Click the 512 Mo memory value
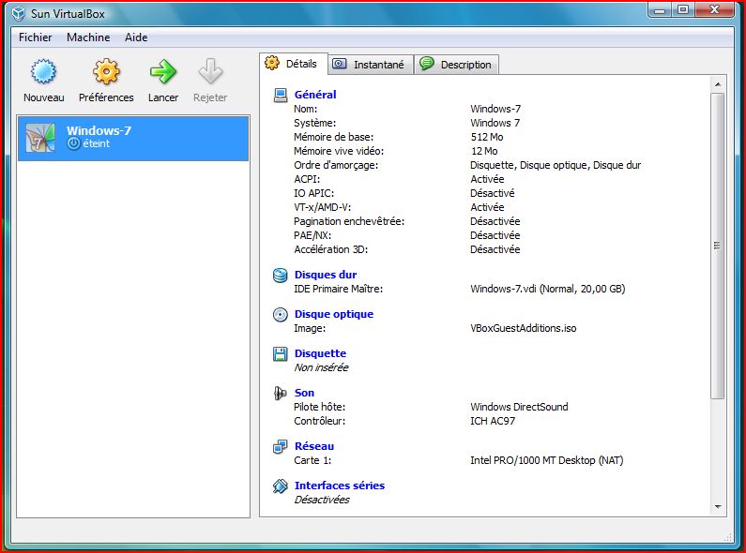 487,137
